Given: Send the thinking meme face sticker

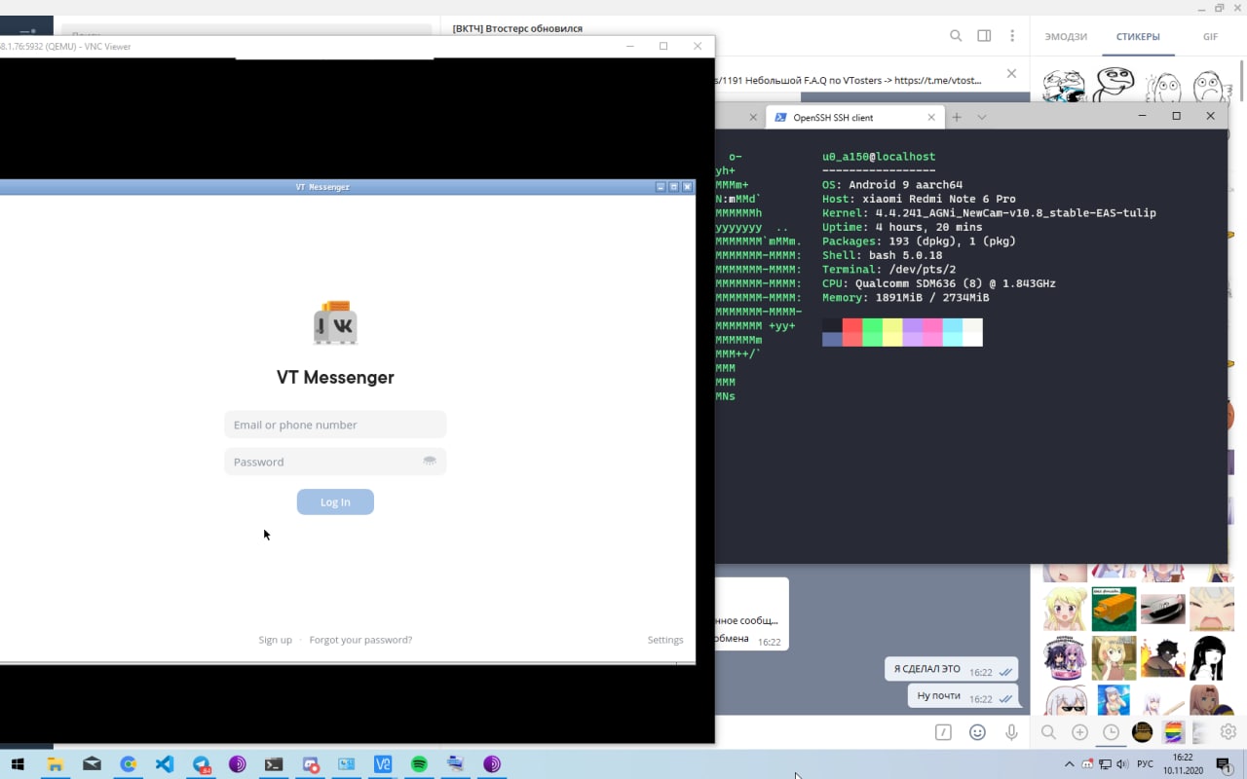Looking at the screenshot, I should click(1113, 85).
